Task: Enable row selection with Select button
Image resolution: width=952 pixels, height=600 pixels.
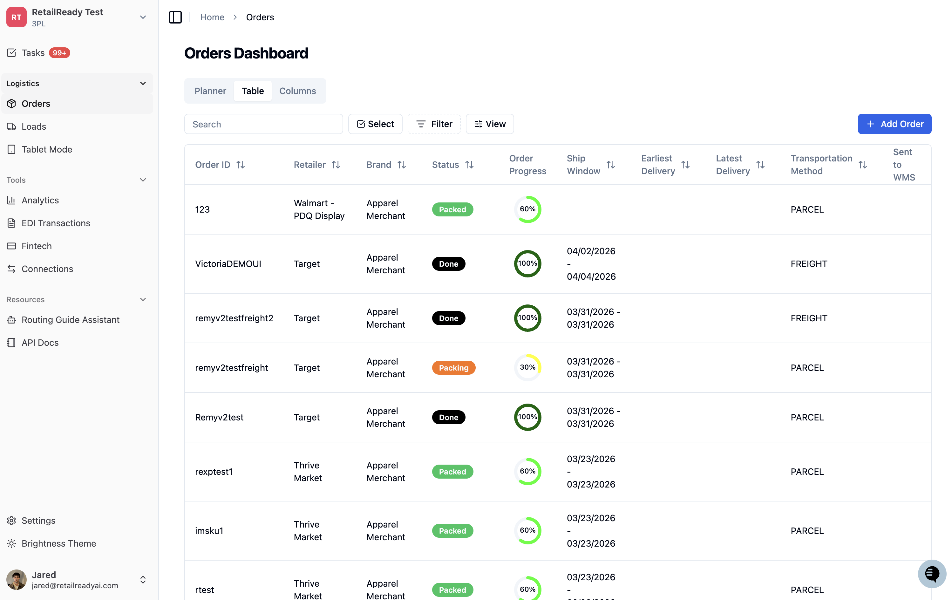Action: [375, 124]
